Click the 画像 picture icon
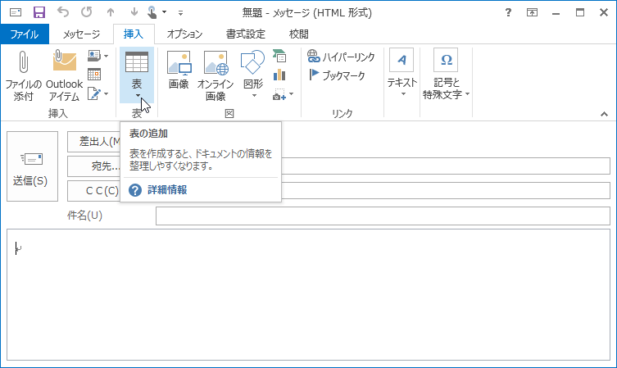Image resolution: width=617 pixels, height=368 pixels. point(179,62)
